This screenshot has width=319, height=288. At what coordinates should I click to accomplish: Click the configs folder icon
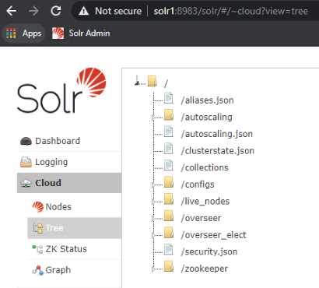[169, 182]
